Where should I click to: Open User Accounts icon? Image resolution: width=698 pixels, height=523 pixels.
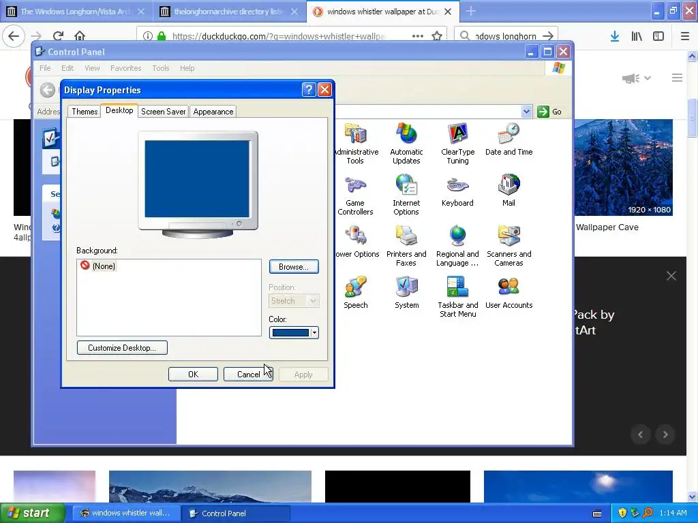tap(509, 293)
